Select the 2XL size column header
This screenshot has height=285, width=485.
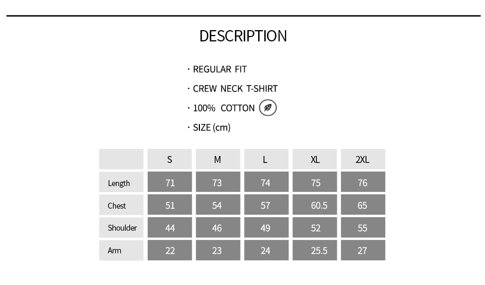[x=363, y=160]
